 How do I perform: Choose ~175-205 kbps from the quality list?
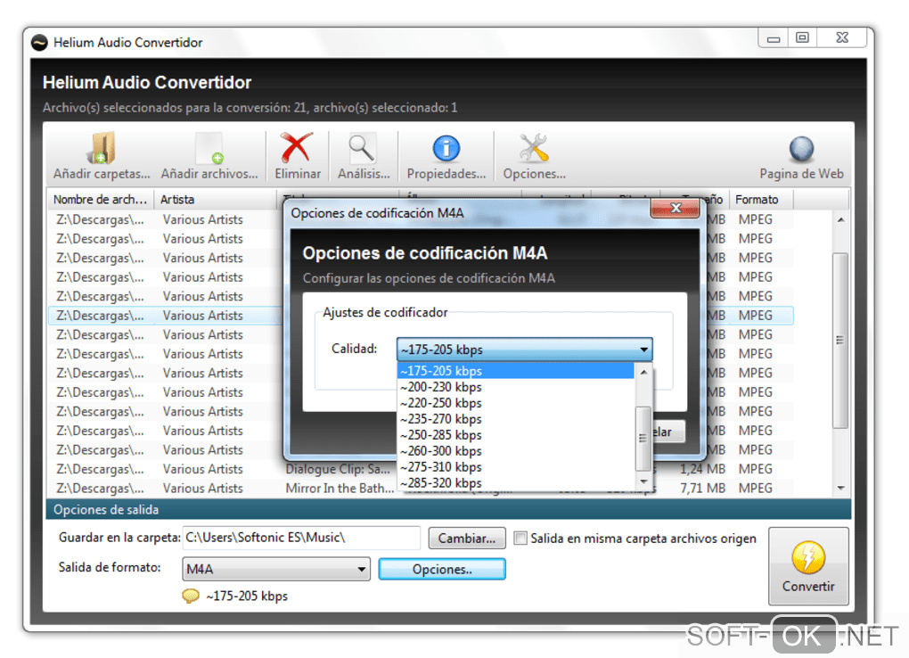[x=516, y=371]
